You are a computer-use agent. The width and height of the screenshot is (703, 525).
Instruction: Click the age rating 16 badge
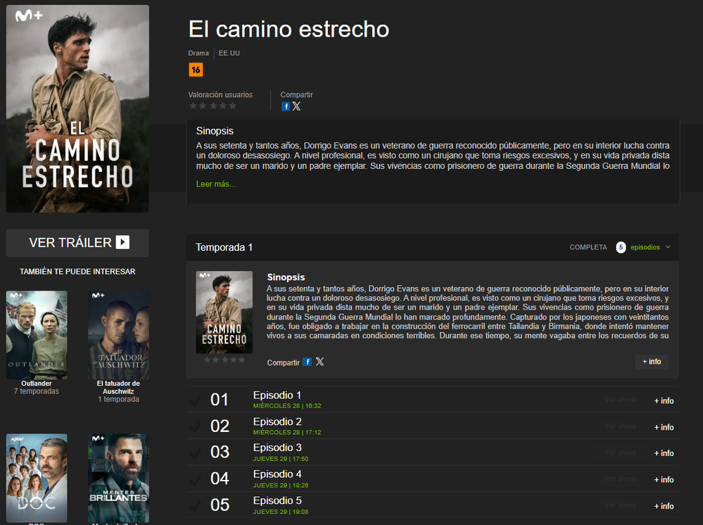tap(196, 70)
